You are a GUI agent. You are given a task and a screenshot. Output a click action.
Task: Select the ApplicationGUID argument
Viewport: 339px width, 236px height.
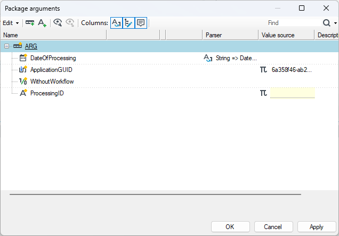[51, 70]
